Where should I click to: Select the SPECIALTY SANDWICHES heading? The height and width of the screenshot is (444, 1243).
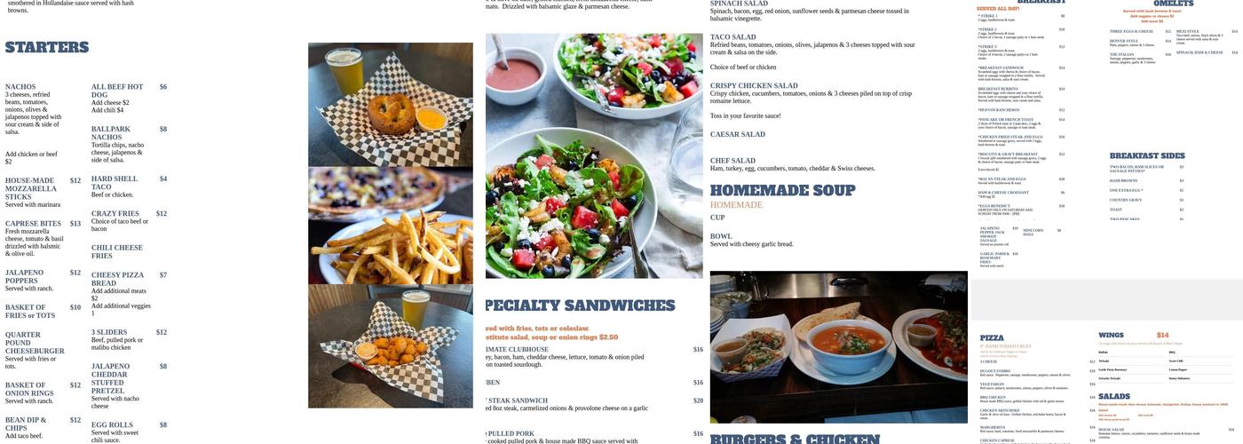point(581,306)
